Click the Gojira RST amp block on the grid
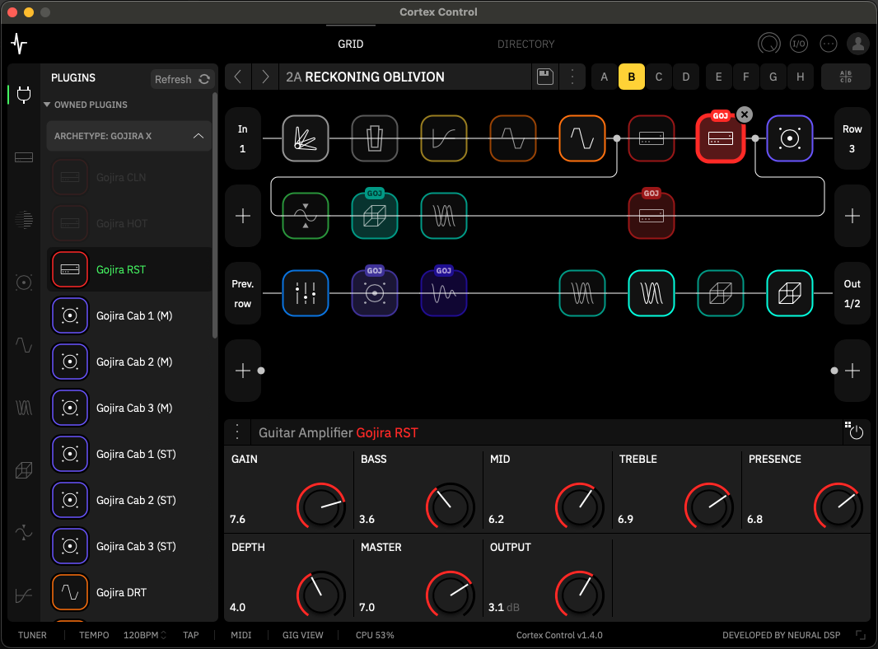 click(x=721, y=138)
